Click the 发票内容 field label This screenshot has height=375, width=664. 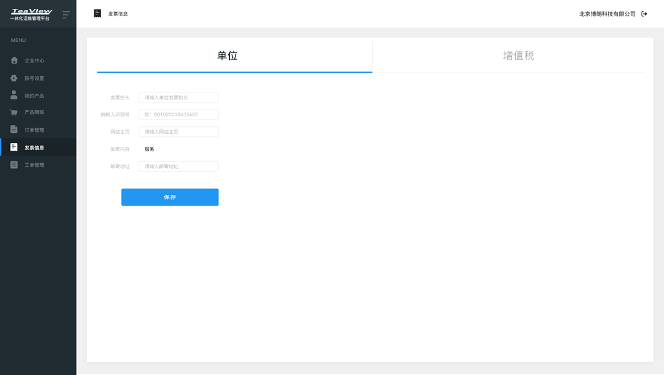[120, 149]
